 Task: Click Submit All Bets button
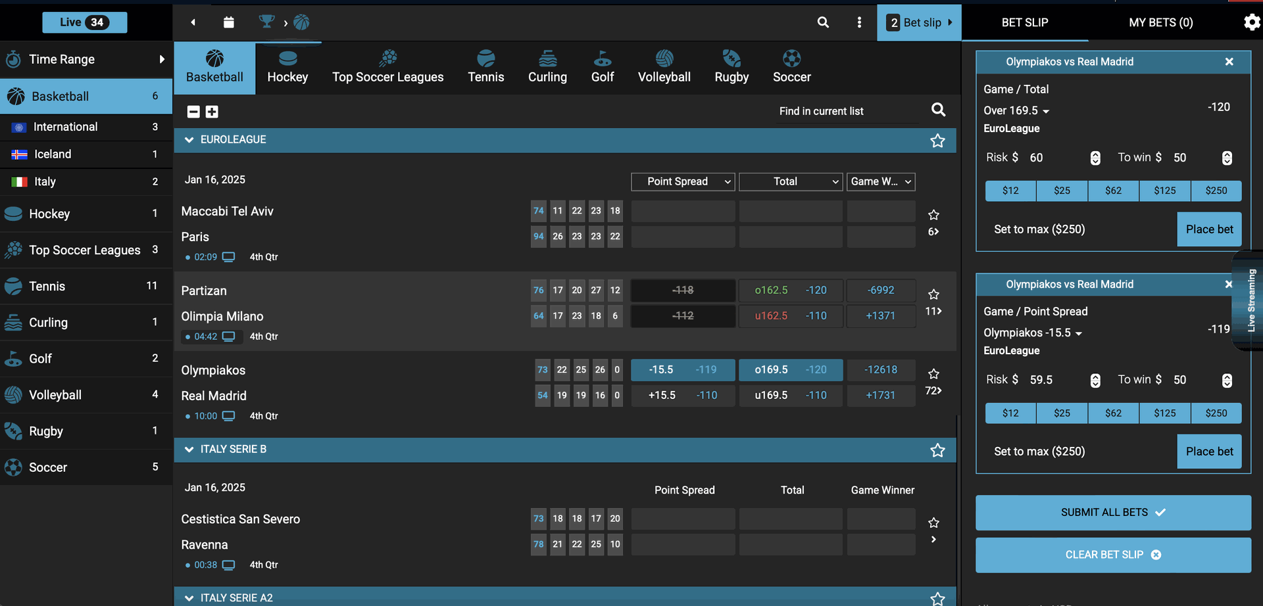(1113, 513)
